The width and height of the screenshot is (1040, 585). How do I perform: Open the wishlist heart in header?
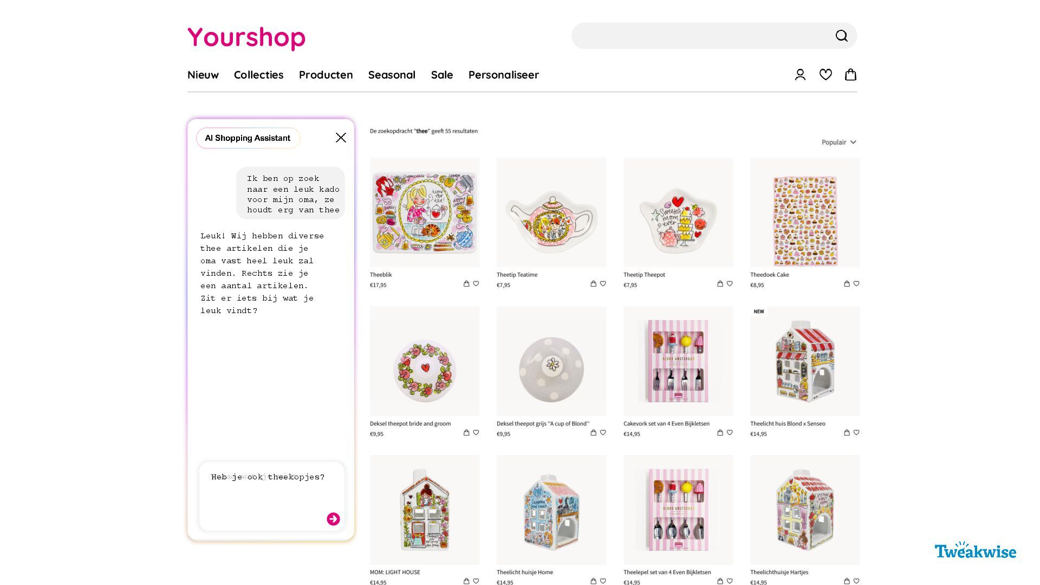(x=825, y=75)
